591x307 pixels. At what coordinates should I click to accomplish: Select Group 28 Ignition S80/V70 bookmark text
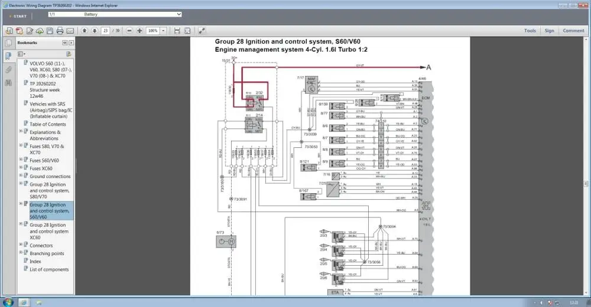coord(50,190)
